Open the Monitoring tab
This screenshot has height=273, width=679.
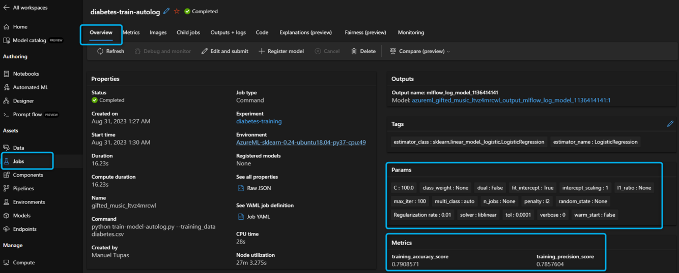tap(411, 32)
